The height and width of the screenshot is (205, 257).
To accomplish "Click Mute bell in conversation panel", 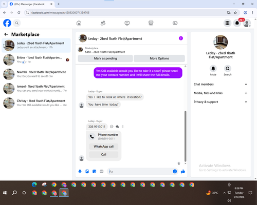I will [x=213, y=69].
